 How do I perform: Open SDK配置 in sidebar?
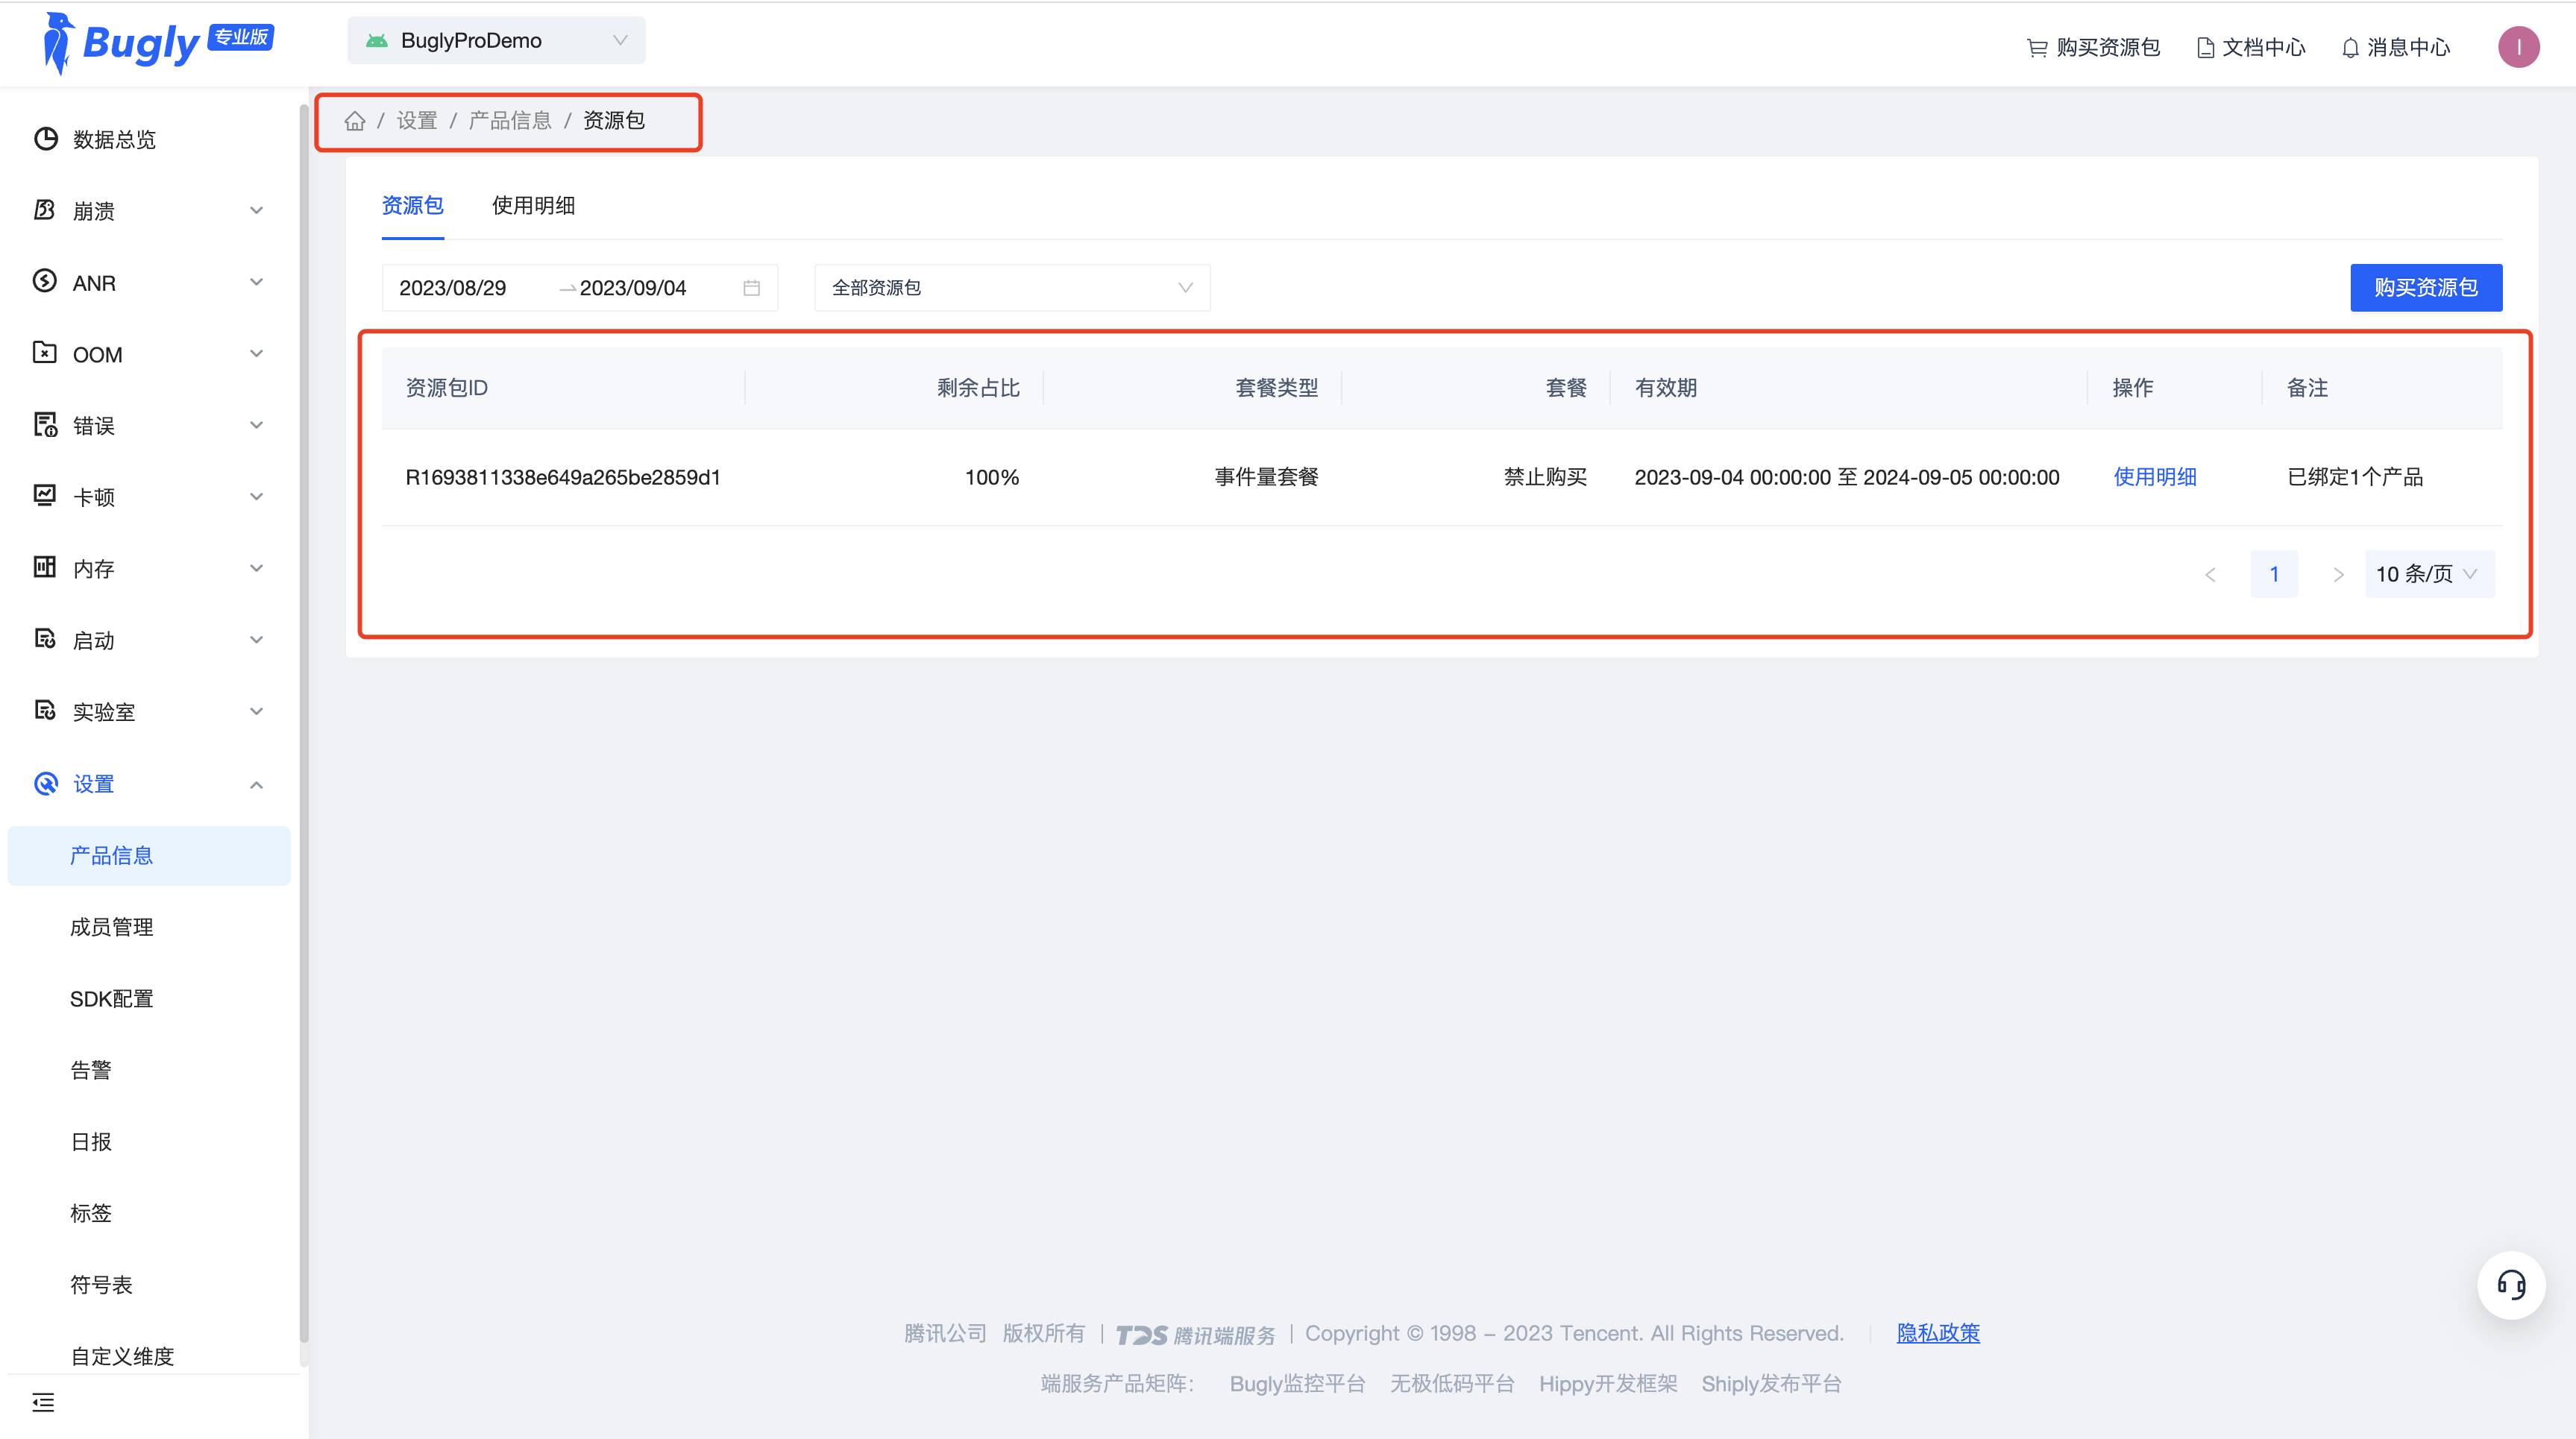[x=111, y=999]
